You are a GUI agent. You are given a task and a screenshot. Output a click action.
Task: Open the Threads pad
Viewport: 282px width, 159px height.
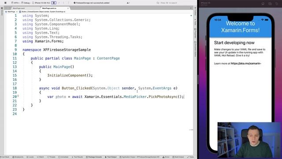(x=51, y=157)
